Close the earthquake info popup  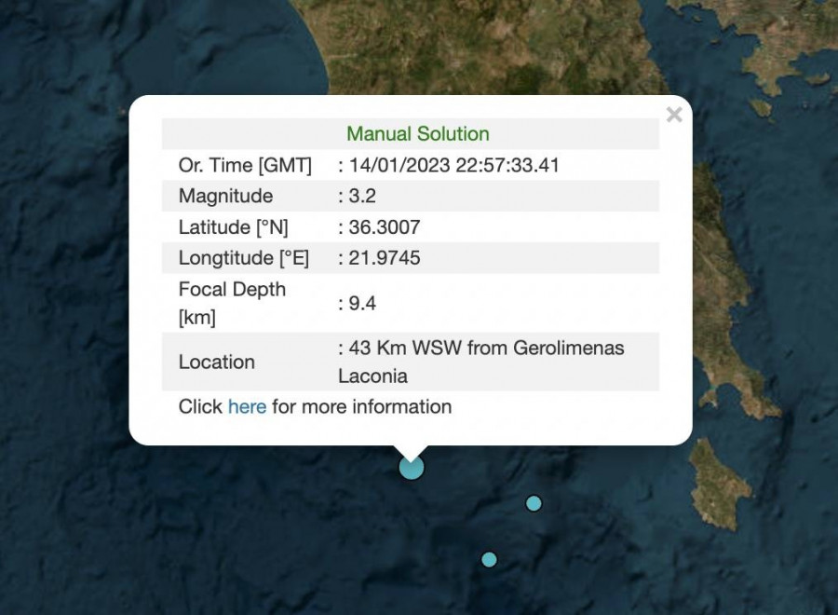(674, 115)
